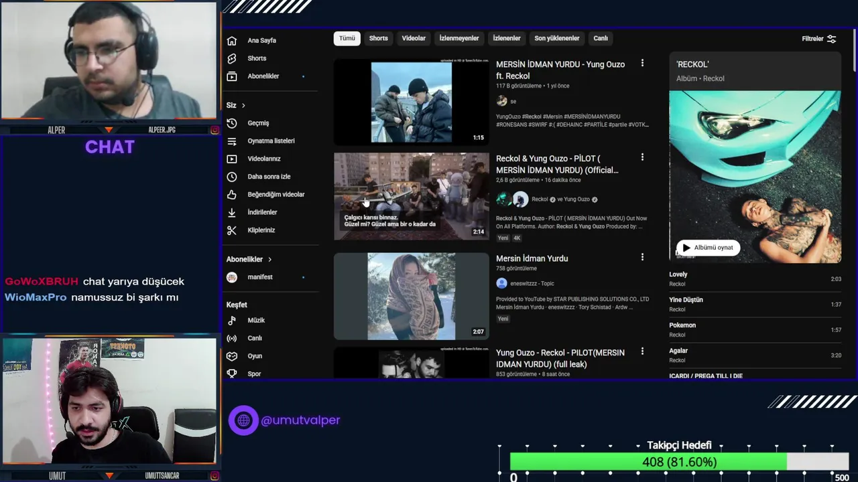This screenshot has width=858, height=482.
Task: Open Ana Sayfa home icon
Action: pyautogui.click(x=232, y=40)
